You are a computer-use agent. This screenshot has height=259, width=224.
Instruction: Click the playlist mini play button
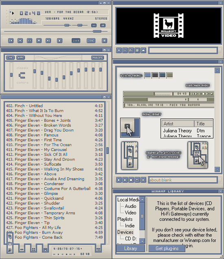pos(58,254)
